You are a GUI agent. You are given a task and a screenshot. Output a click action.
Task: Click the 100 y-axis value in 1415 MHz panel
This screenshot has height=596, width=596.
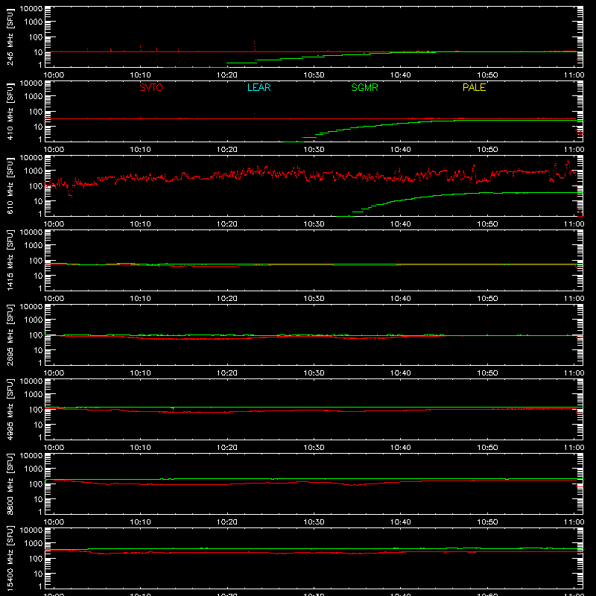click(x=36, y=261)
